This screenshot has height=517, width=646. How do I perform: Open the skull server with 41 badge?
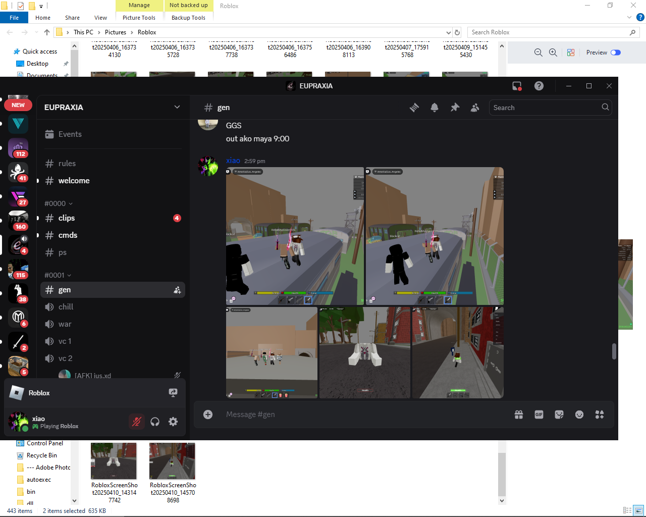(18, 172)
